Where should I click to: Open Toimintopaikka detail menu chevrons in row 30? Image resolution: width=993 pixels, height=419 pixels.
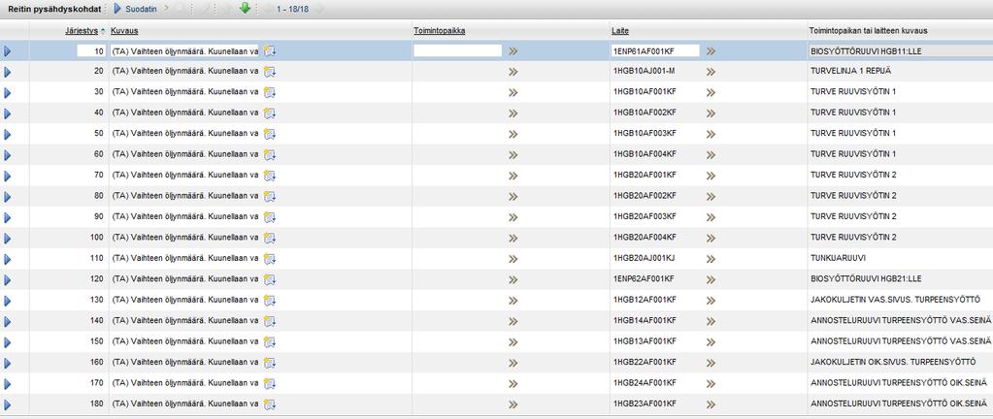[513, 93]
